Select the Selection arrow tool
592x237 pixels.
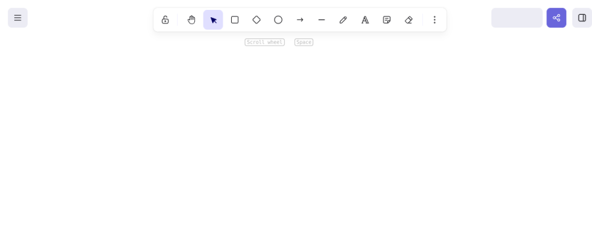[x=213, y=20]
